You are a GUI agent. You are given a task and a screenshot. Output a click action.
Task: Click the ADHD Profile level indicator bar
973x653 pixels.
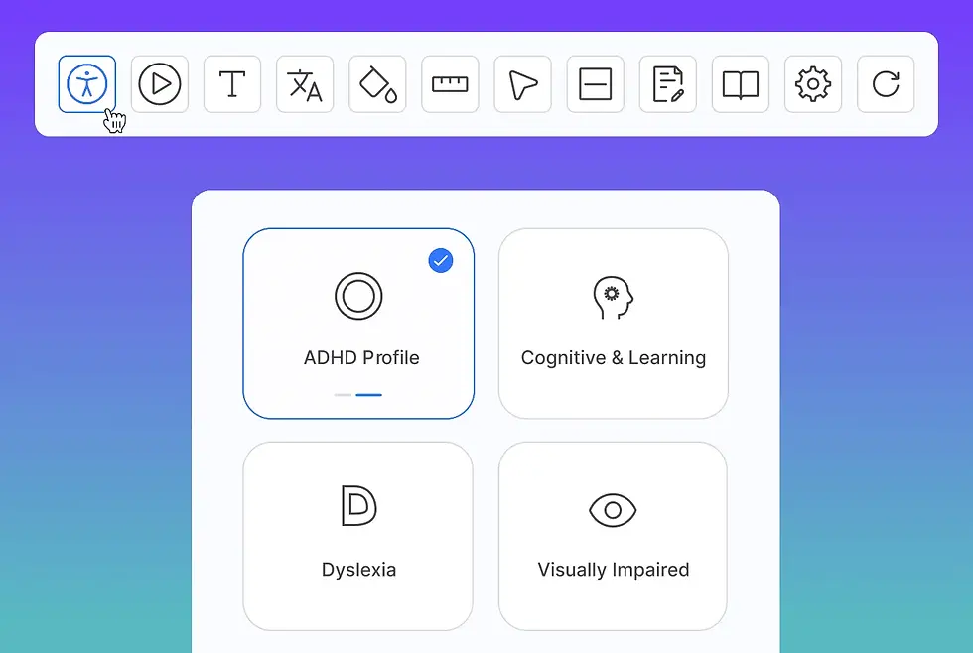[x=358, y=395]
